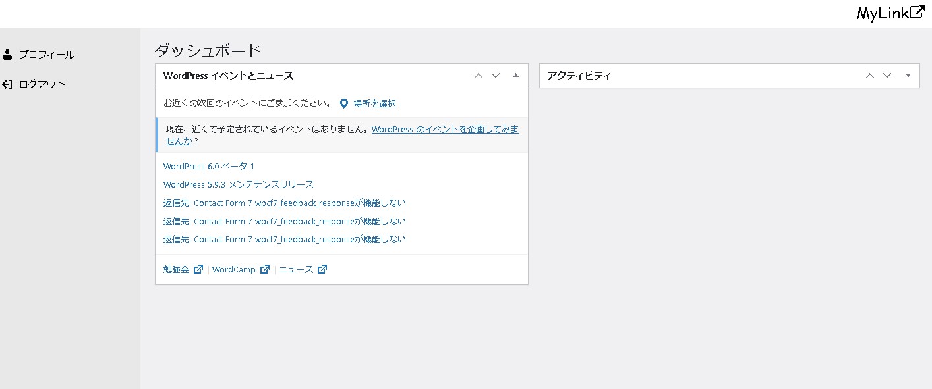Screen dimensions: 932x389
Task: Click the profile user icon in sidebar
Action: coord(7,55)
